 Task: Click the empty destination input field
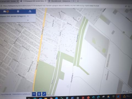tap(13, 20)
